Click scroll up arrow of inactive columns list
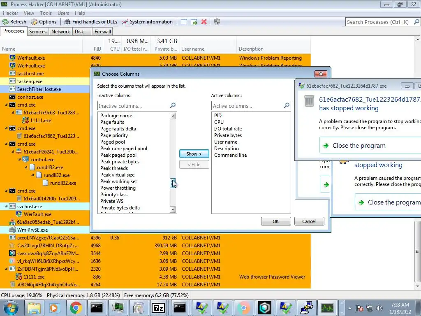 coord(173,116)
